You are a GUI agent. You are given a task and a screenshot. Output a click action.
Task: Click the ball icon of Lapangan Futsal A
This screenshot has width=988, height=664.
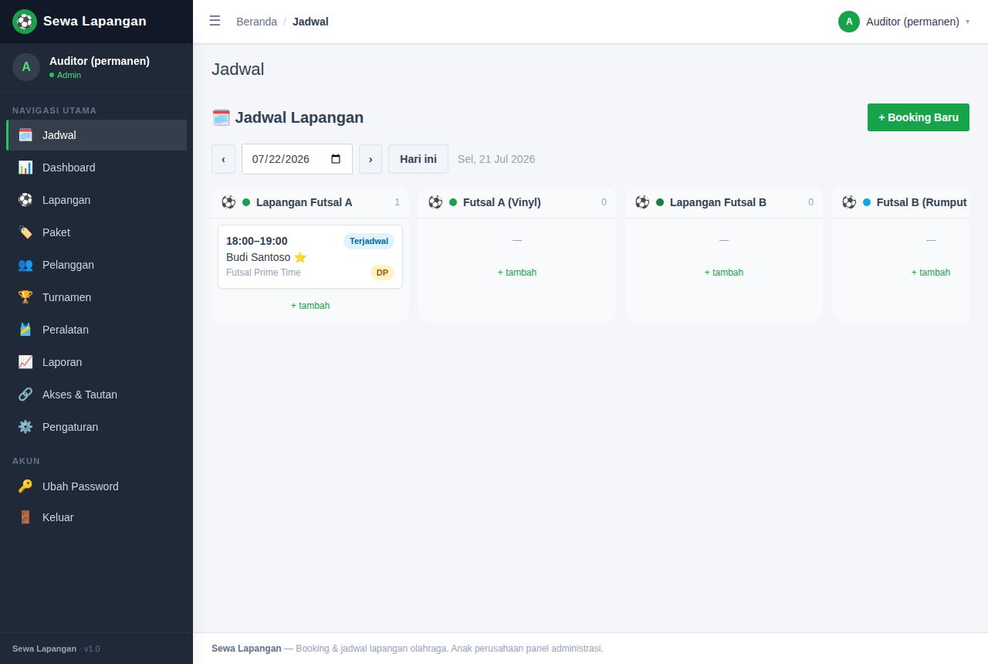point(228,202)
